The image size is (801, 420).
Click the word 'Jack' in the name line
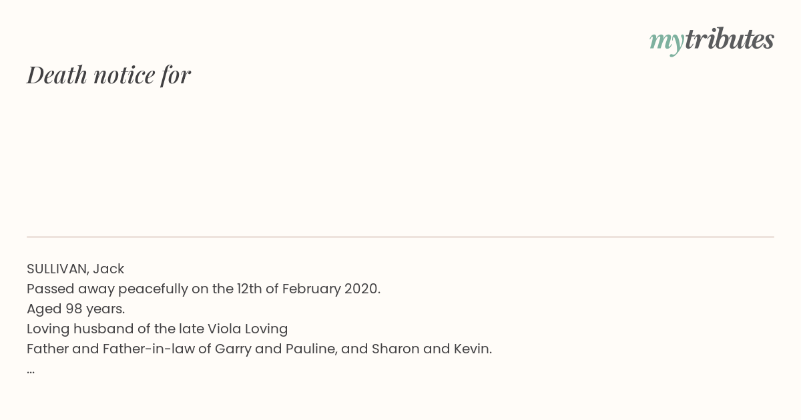point(108,269)
